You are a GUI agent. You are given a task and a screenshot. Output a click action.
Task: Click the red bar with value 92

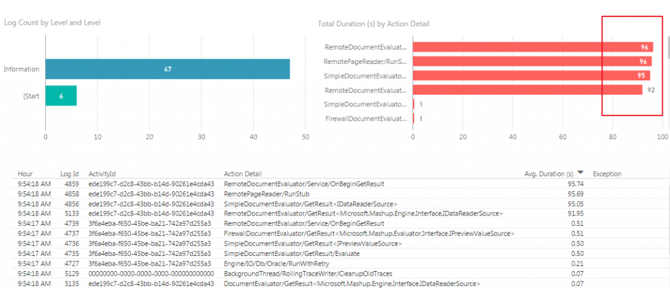[527, 90]
